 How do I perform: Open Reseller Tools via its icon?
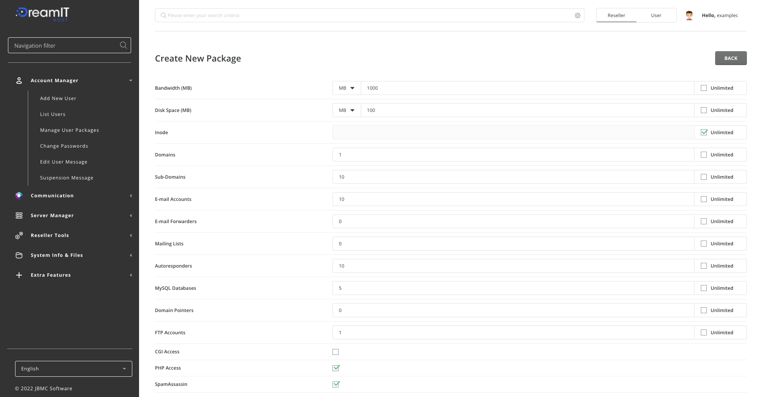19,235
